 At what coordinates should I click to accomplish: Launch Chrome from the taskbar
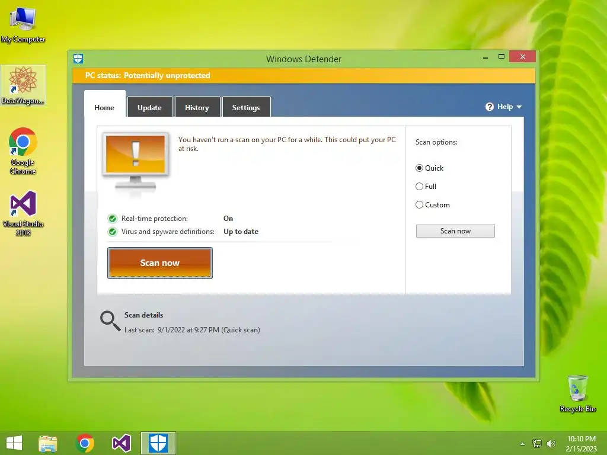pyautogui.click(x=85, y=443)
